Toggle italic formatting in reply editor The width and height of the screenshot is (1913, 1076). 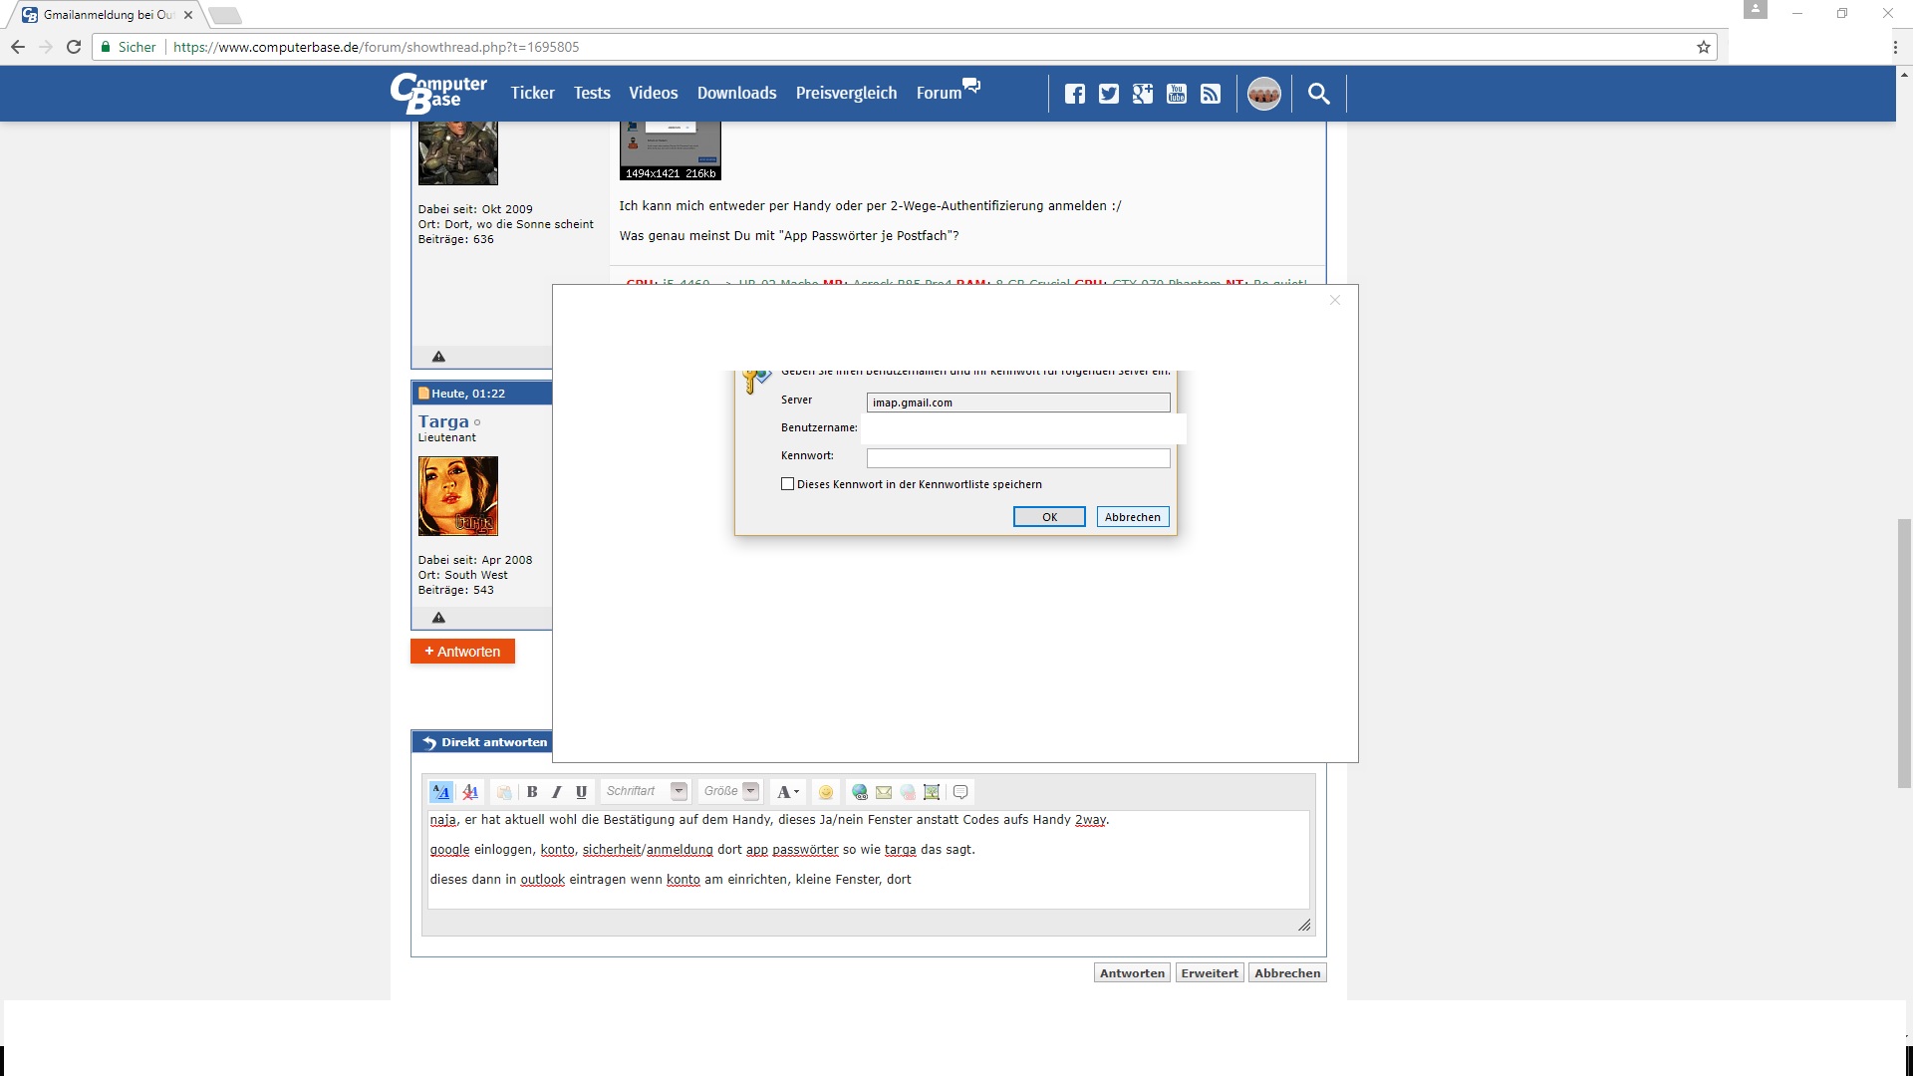(x=557, y=792)
